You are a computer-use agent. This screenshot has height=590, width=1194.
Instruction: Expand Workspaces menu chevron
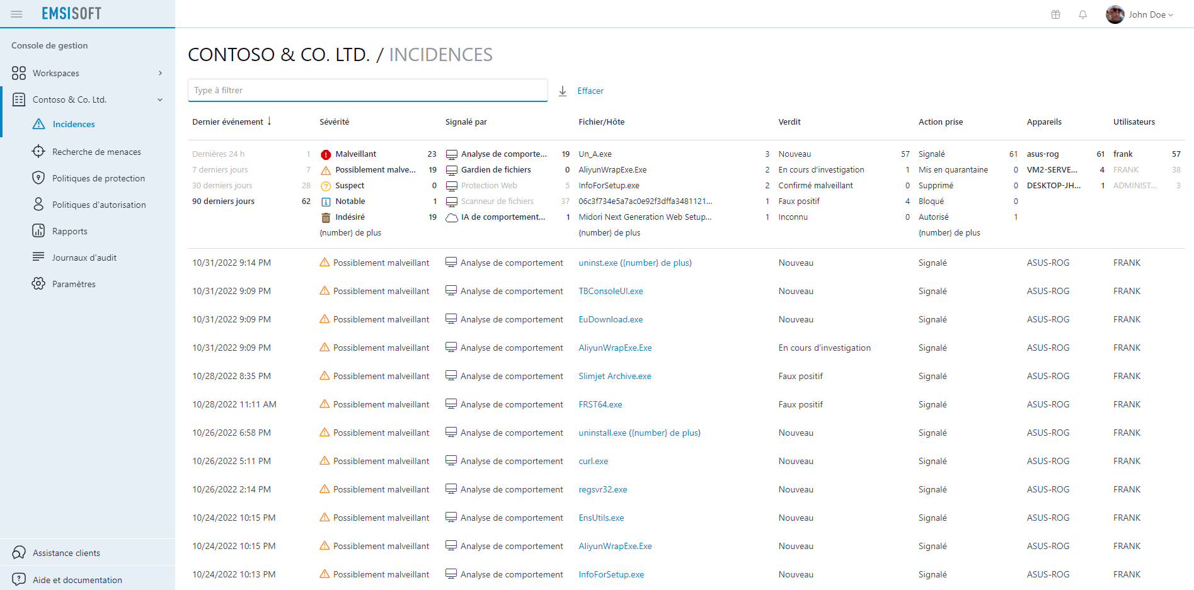tap(160, 73)
